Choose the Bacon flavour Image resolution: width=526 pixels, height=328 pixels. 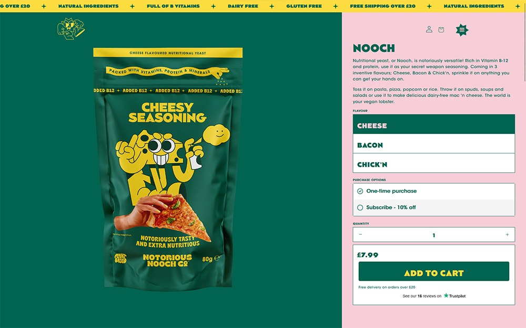pos(434,144)
